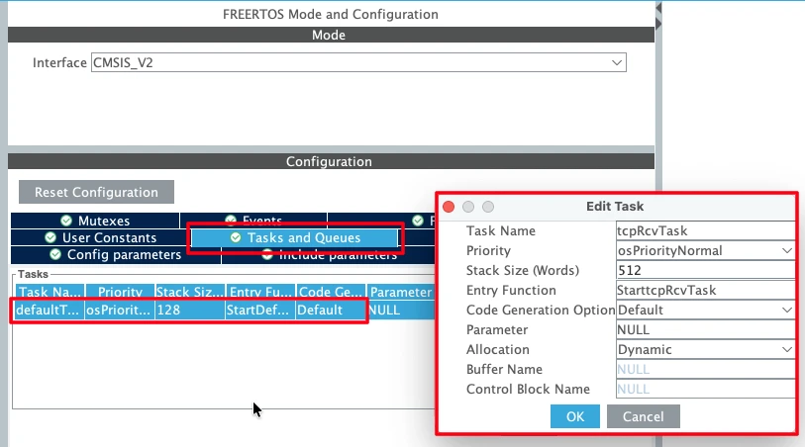Sort by the Task Name column header
This screenshot has width=805, height=447.
tap(50, 292)
